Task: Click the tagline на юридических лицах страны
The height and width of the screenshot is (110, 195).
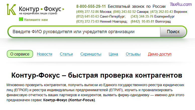Action: (38, 14)
